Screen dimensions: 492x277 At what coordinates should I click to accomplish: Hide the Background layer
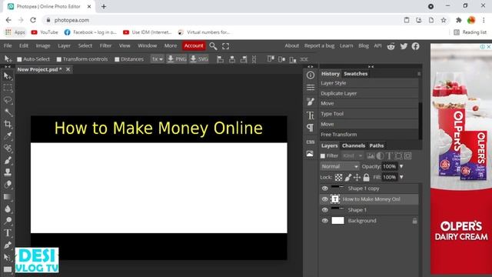click(324, 221)
